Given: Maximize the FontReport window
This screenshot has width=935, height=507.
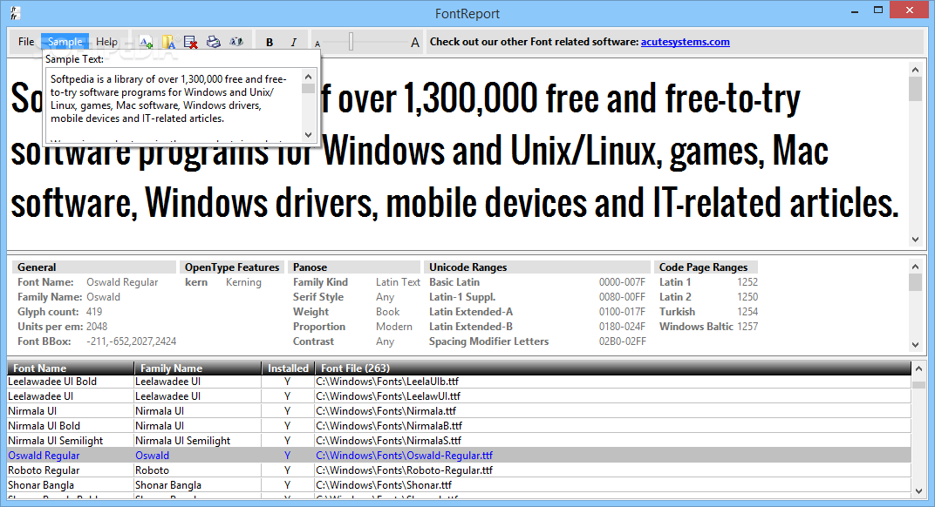Looking at the screenshot, I should pyautogui.click(x=878, y=10).
